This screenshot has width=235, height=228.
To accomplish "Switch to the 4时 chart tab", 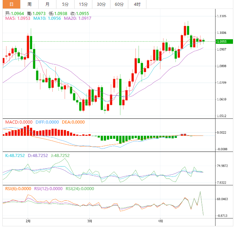I will coord(137,4).
